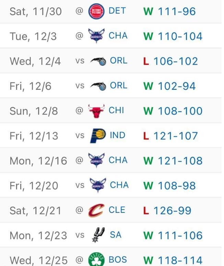The image size is (224, 266).
Task: Click the CHI team name
Action: [116, 110]
